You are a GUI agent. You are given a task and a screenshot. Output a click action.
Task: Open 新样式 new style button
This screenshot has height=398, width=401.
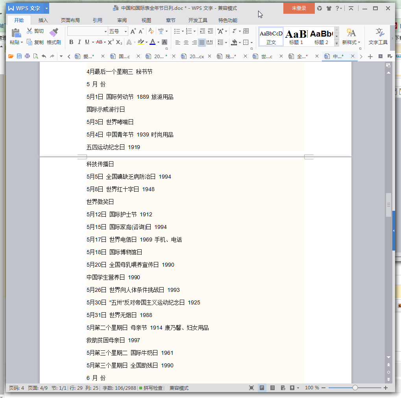click(351, 37)
